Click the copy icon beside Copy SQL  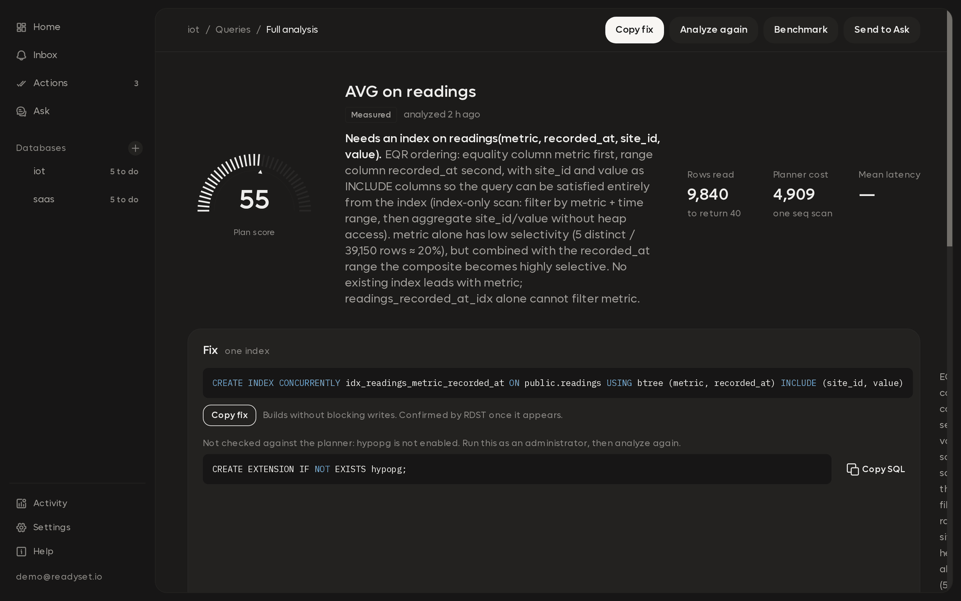pos(853,469)
